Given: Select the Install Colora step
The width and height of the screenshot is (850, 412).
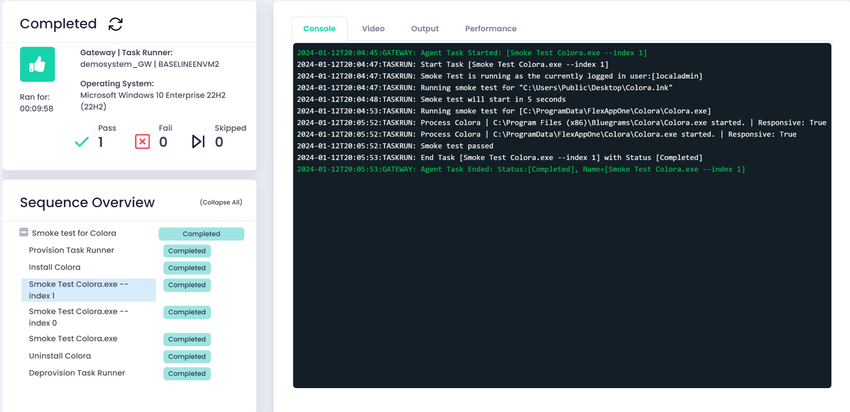Looking at the screenshot, I should tap(55, 267).
